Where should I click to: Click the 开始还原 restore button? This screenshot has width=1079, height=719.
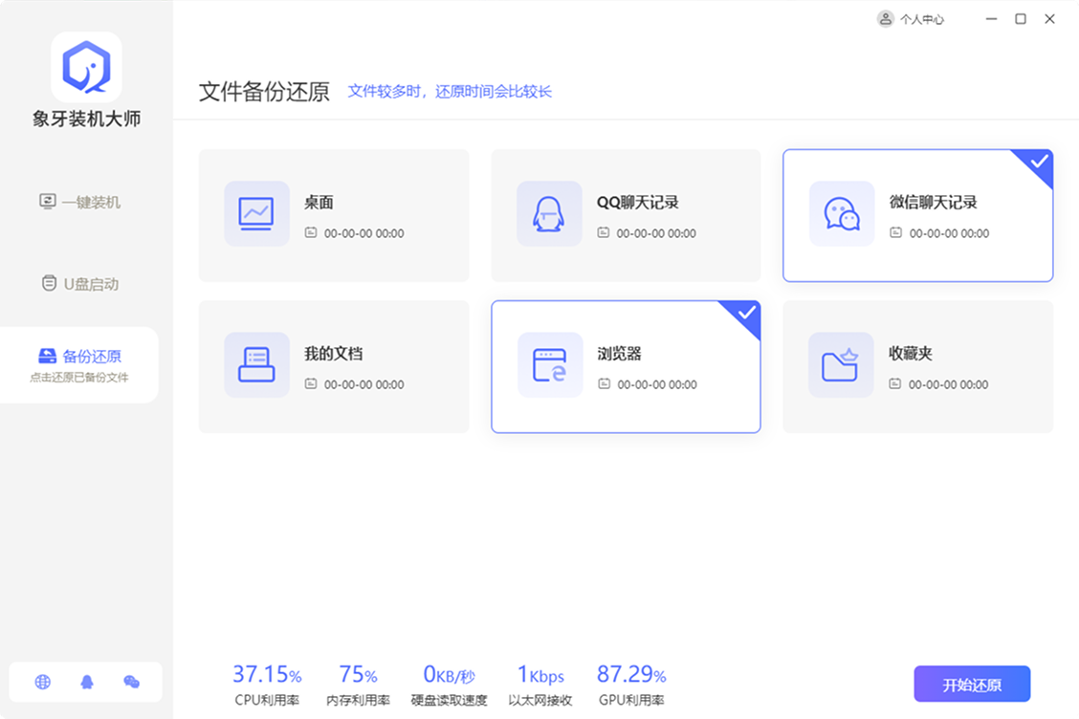pyautogui.click(x=972, y=684)
